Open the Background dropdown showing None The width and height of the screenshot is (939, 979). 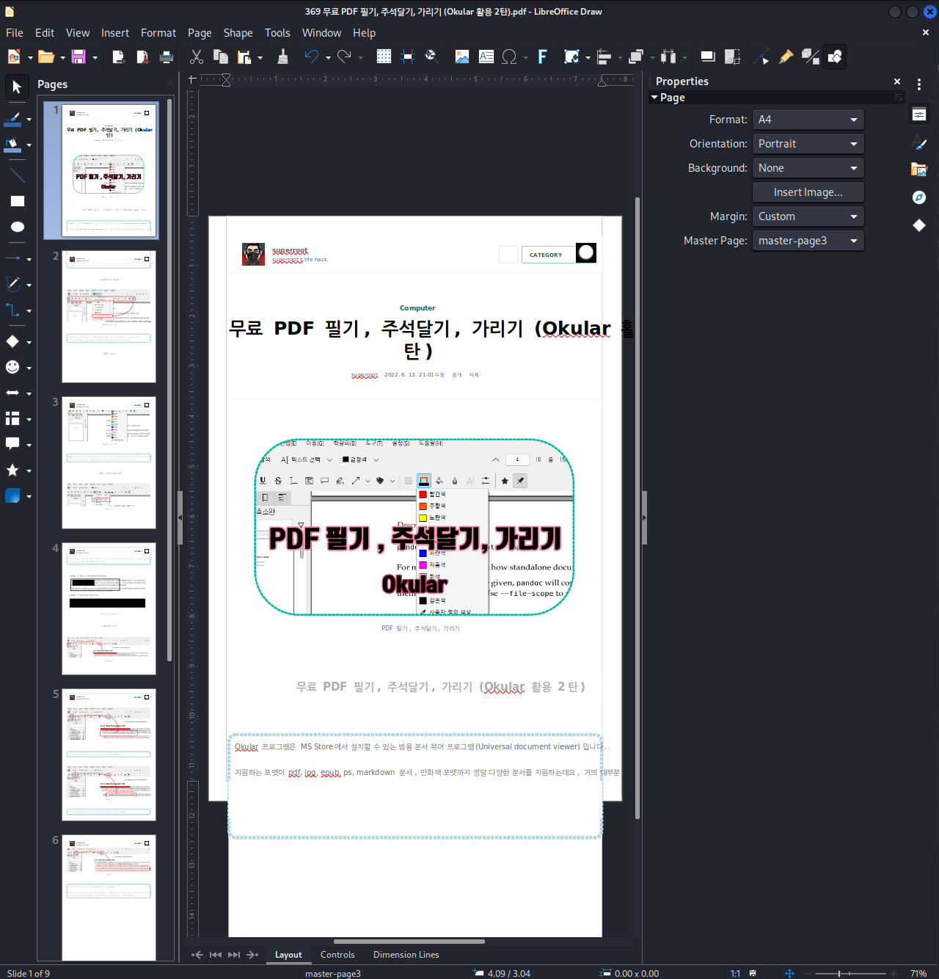pyautogui.click(x=808, y=168)
